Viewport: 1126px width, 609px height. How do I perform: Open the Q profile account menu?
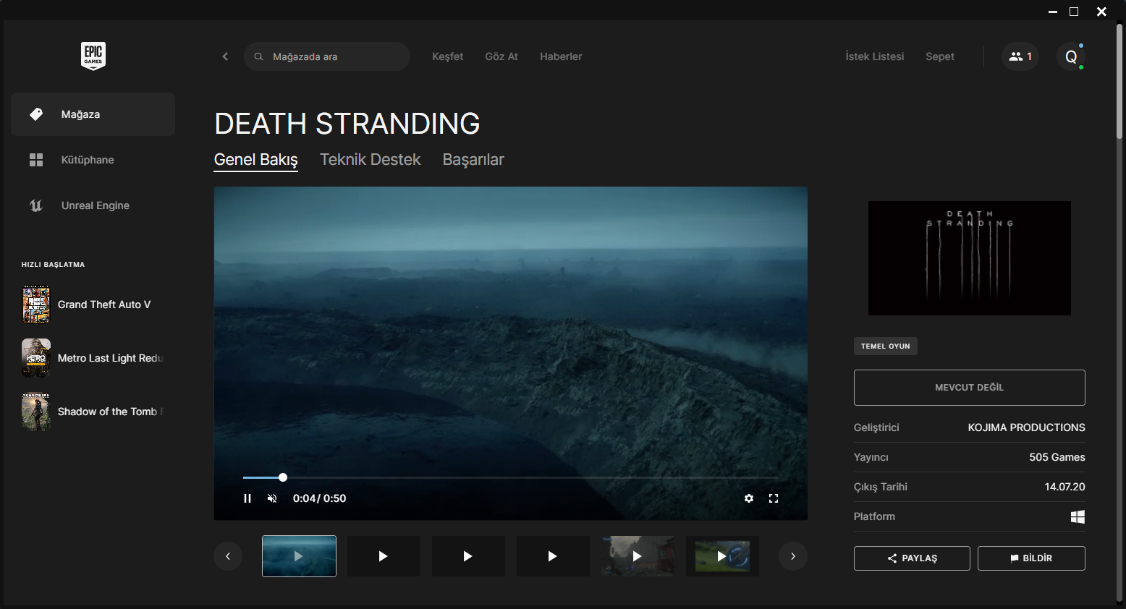click(1071, 56)
